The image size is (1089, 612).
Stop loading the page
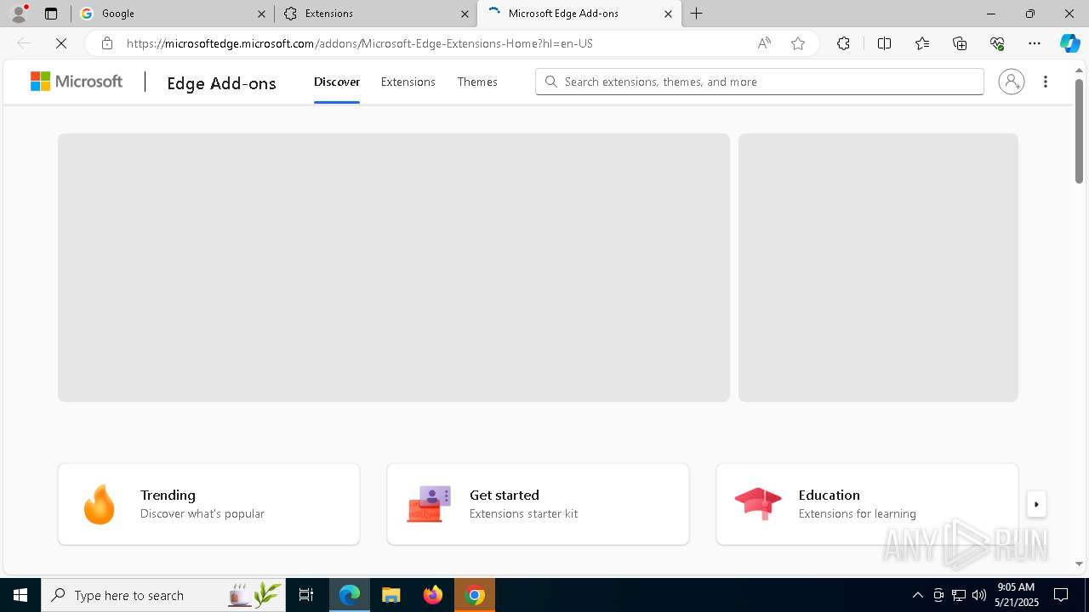(61, 43)
